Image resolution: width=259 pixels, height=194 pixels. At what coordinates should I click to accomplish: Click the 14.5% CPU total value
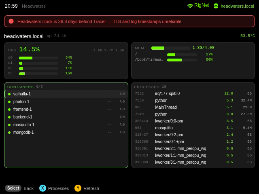tap(30, 49)
